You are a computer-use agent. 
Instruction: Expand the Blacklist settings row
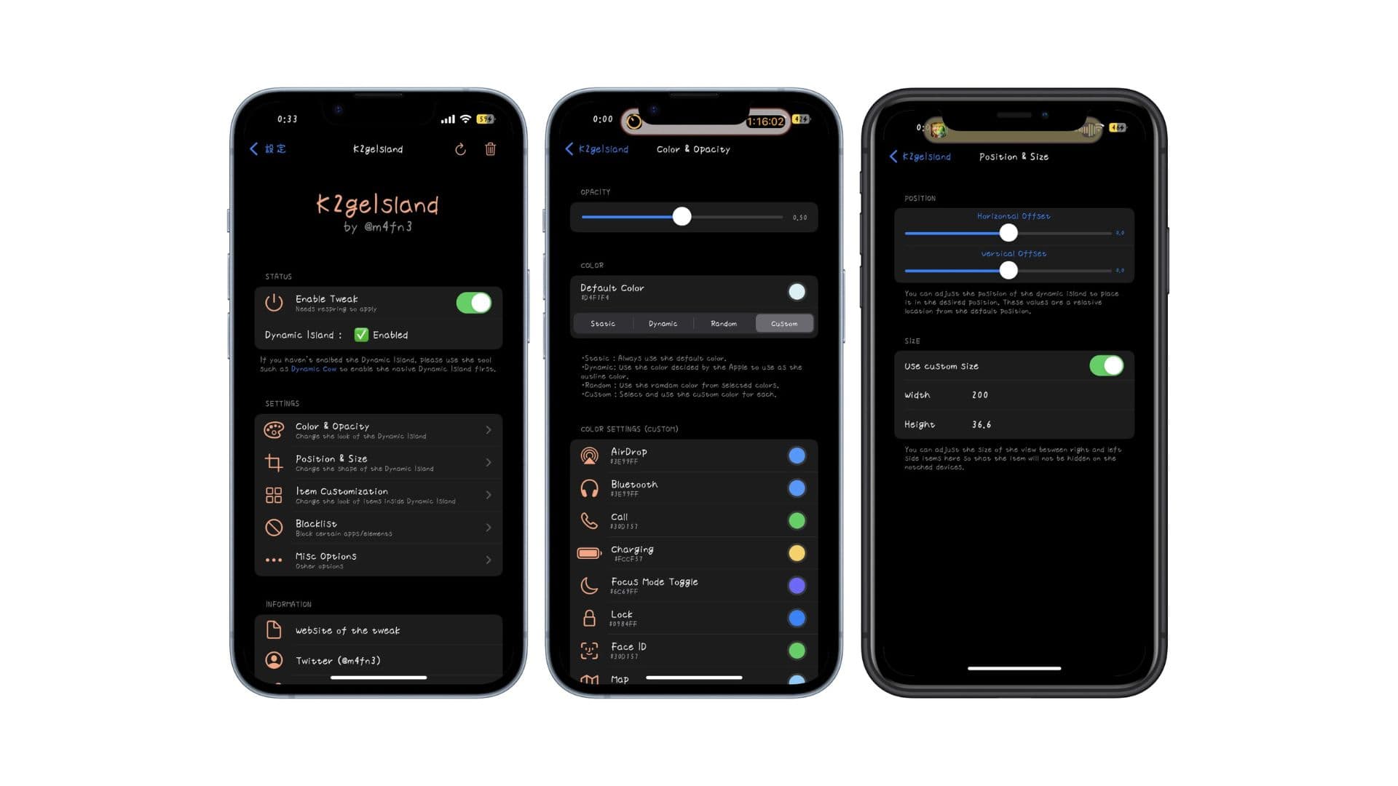377,527
